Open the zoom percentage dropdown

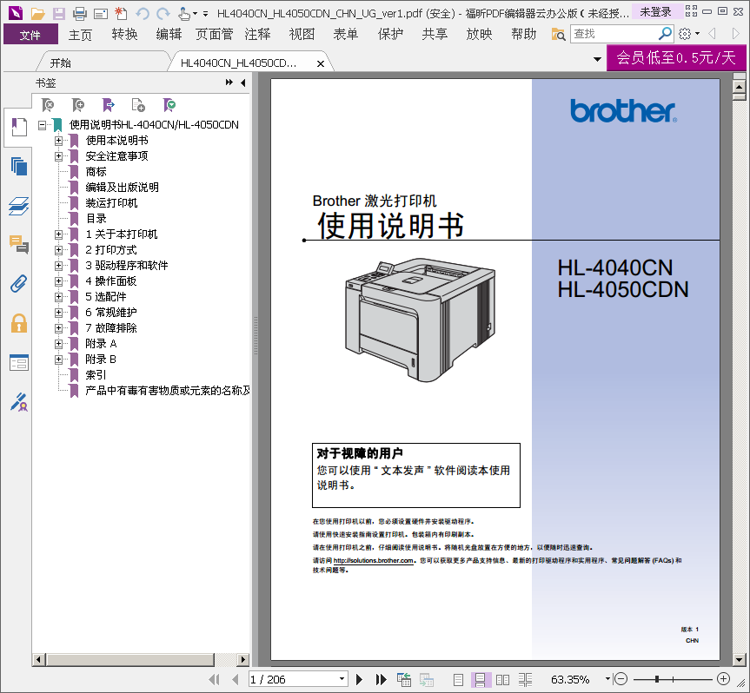point(607,678)
